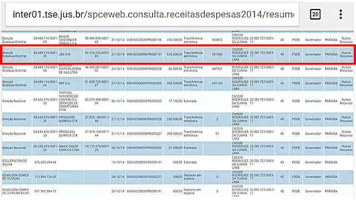
Task: Select receipt number 000450300000PB000217
Action: [144, 177]
